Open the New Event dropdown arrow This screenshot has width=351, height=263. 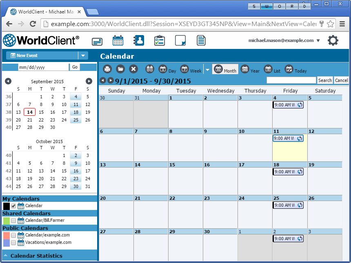pos(84,55)
